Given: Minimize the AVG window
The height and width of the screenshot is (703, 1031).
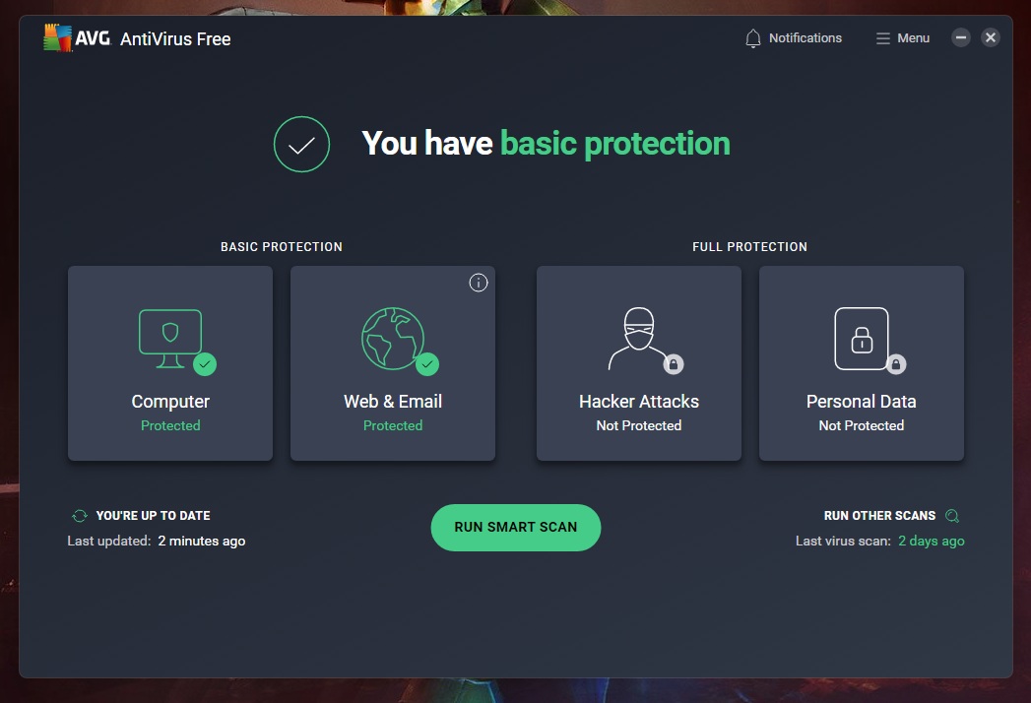Looking at the screenshot, I should (x=961, y=37).
